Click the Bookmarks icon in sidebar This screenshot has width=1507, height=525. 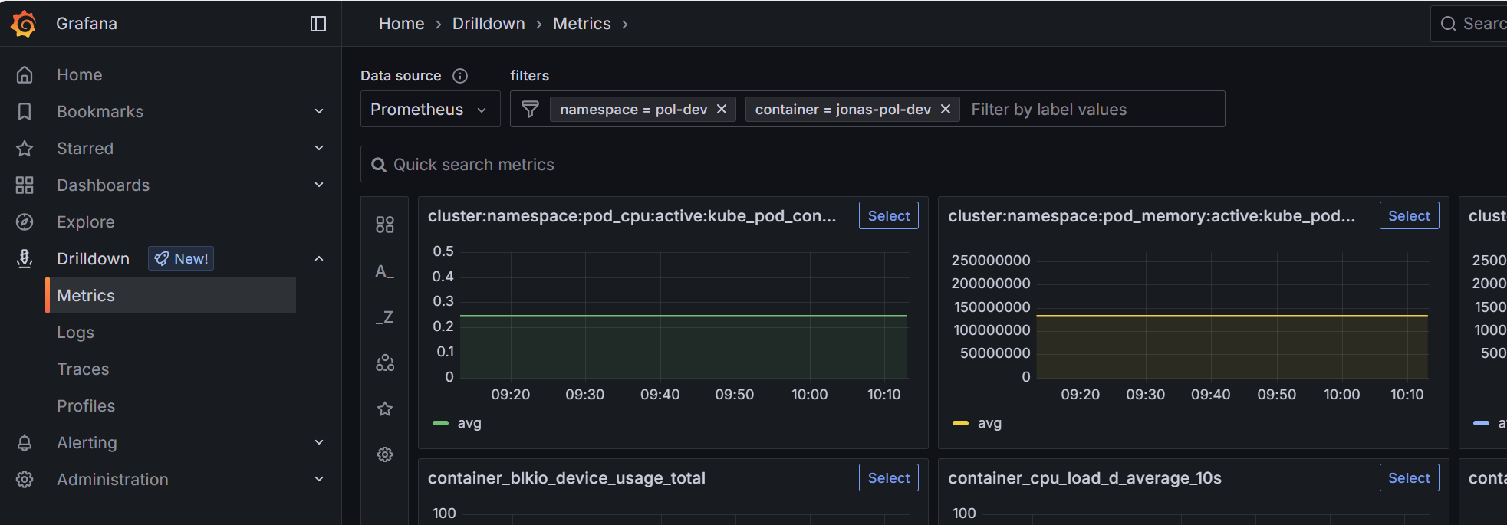pyautogui.click(x=25, y=112)
